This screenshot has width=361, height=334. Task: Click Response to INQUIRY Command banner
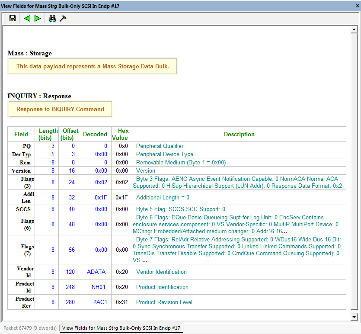60,109
